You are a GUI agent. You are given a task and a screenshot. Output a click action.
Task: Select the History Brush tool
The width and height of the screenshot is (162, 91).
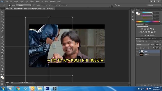[2, 40]
